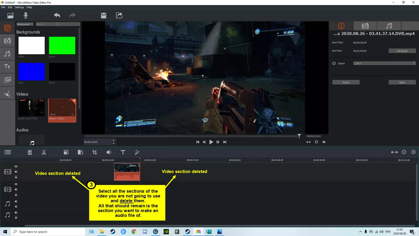Toggle eye visibility on first video track

[16, 166]
